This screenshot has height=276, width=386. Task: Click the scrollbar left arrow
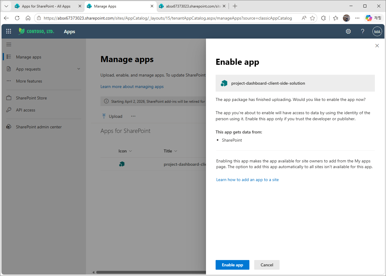(93, 272)
